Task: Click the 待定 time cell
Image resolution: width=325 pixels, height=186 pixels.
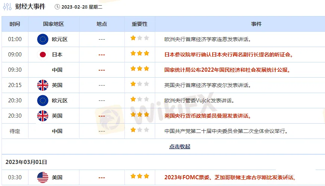Action: pos(15,131)
